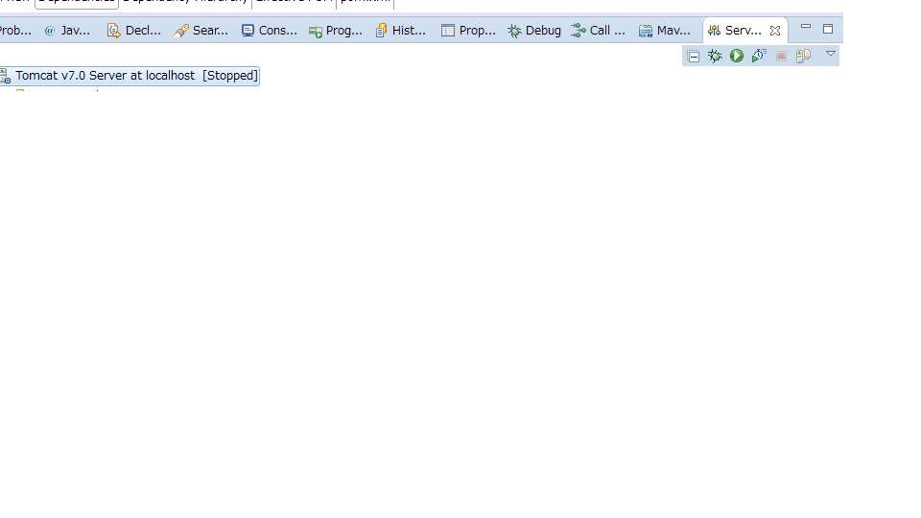921x518 pixels.
Task: Open the Console tab
Action: (x=269, y=31)
